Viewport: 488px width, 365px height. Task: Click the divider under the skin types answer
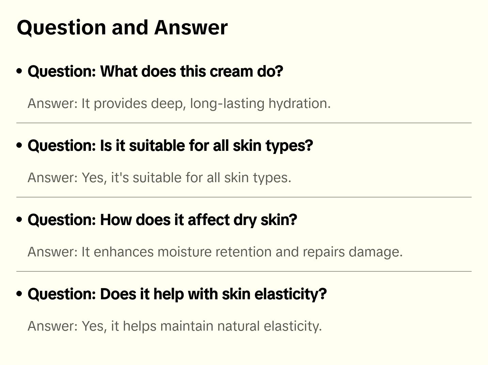click(x=244, y=197)
